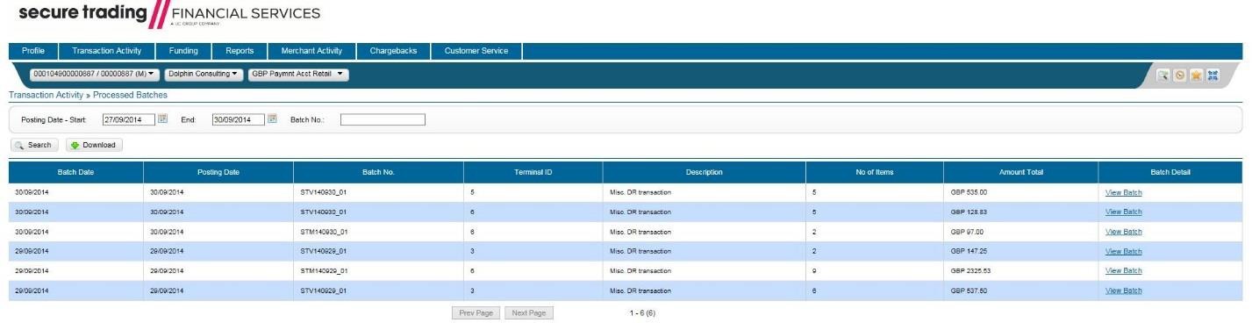Image resolution: width=1252 pixels, height=323 pixels.
Task: Click the Download button
Action: 94,145
